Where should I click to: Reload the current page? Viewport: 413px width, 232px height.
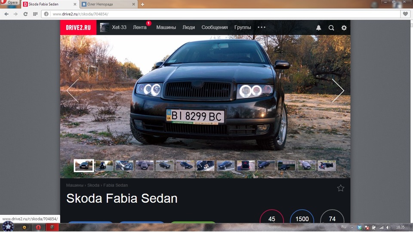click(25, 14)
